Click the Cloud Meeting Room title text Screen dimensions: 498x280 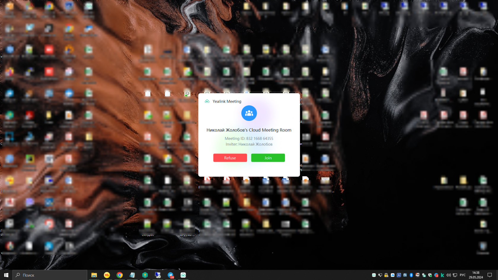coord(249,130)
